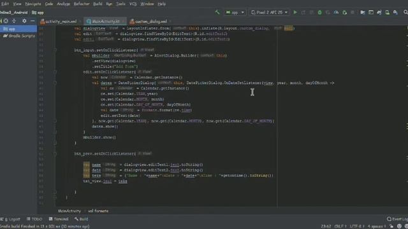This screenshot has height=229, width=408.
Task: Open the Refactor menu
Action: click(82, 4)
